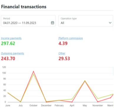Click the green line peak at May
This screenshot has width=114, height=108.
tap(85, 81)
